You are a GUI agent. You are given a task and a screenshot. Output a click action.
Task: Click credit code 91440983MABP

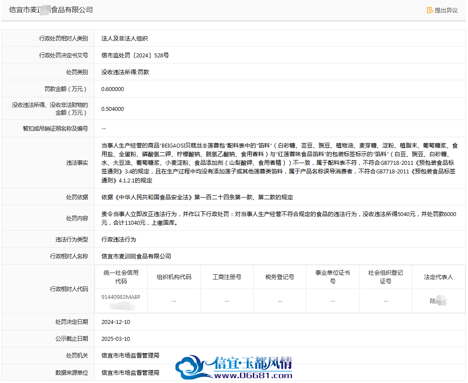pos(121,297)
